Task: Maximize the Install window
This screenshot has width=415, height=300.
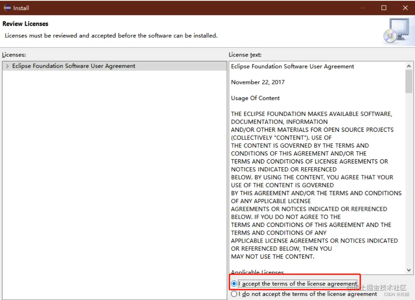Action: click(x=384, y=8)
